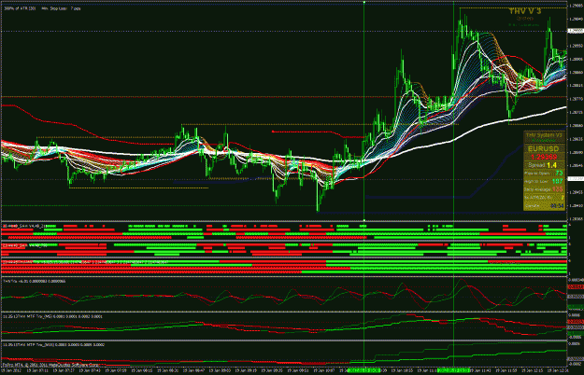Select the Pips to Open value 73
This screenshot has height=375, width=584.
(559, 174)
